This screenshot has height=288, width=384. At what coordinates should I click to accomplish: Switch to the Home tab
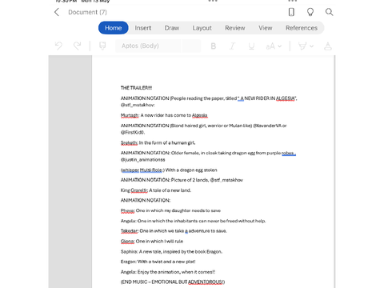(113, 28)
